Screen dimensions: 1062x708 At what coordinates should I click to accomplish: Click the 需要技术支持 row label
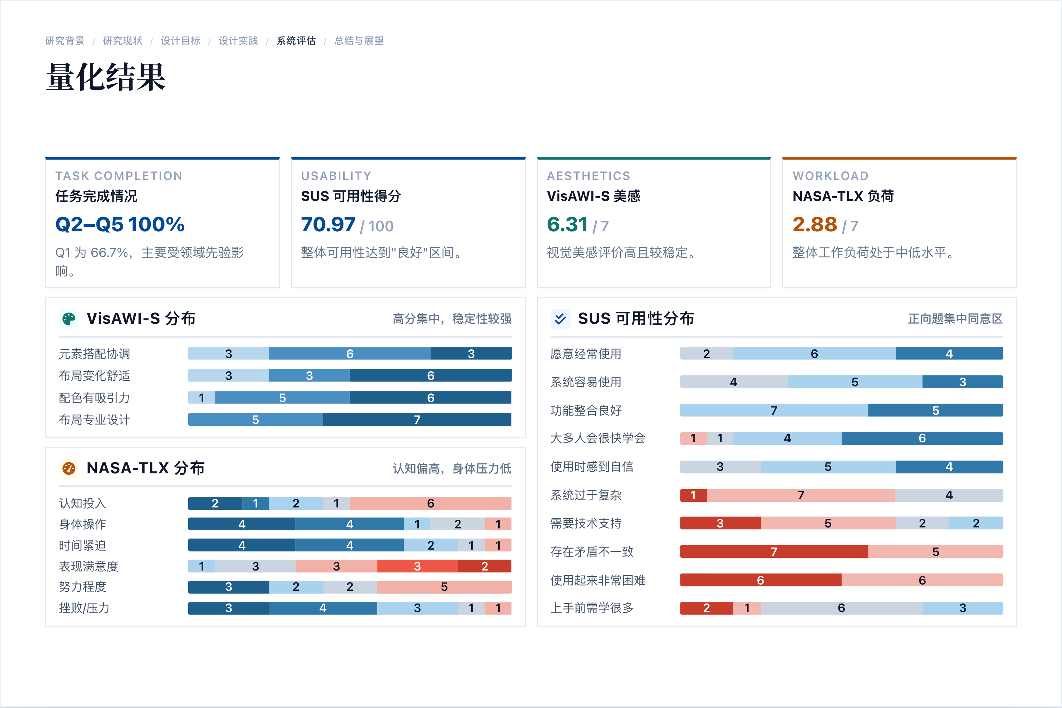[586, 523]
